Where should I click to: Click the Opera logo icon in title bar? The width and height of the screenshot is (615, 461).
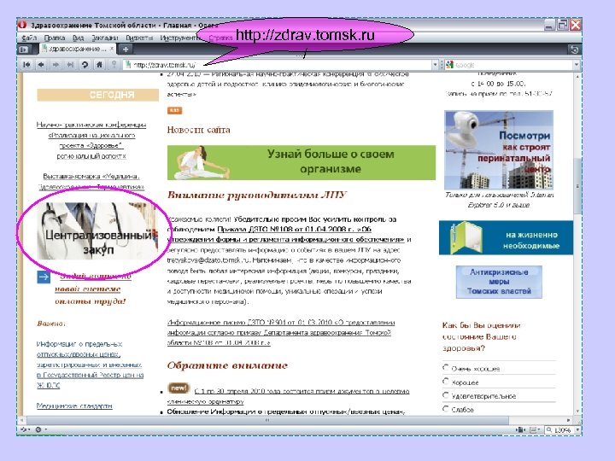22,25
